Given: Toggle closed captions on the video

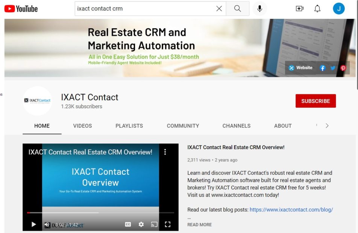Looking at the screenshot, I should click(128, 224).
